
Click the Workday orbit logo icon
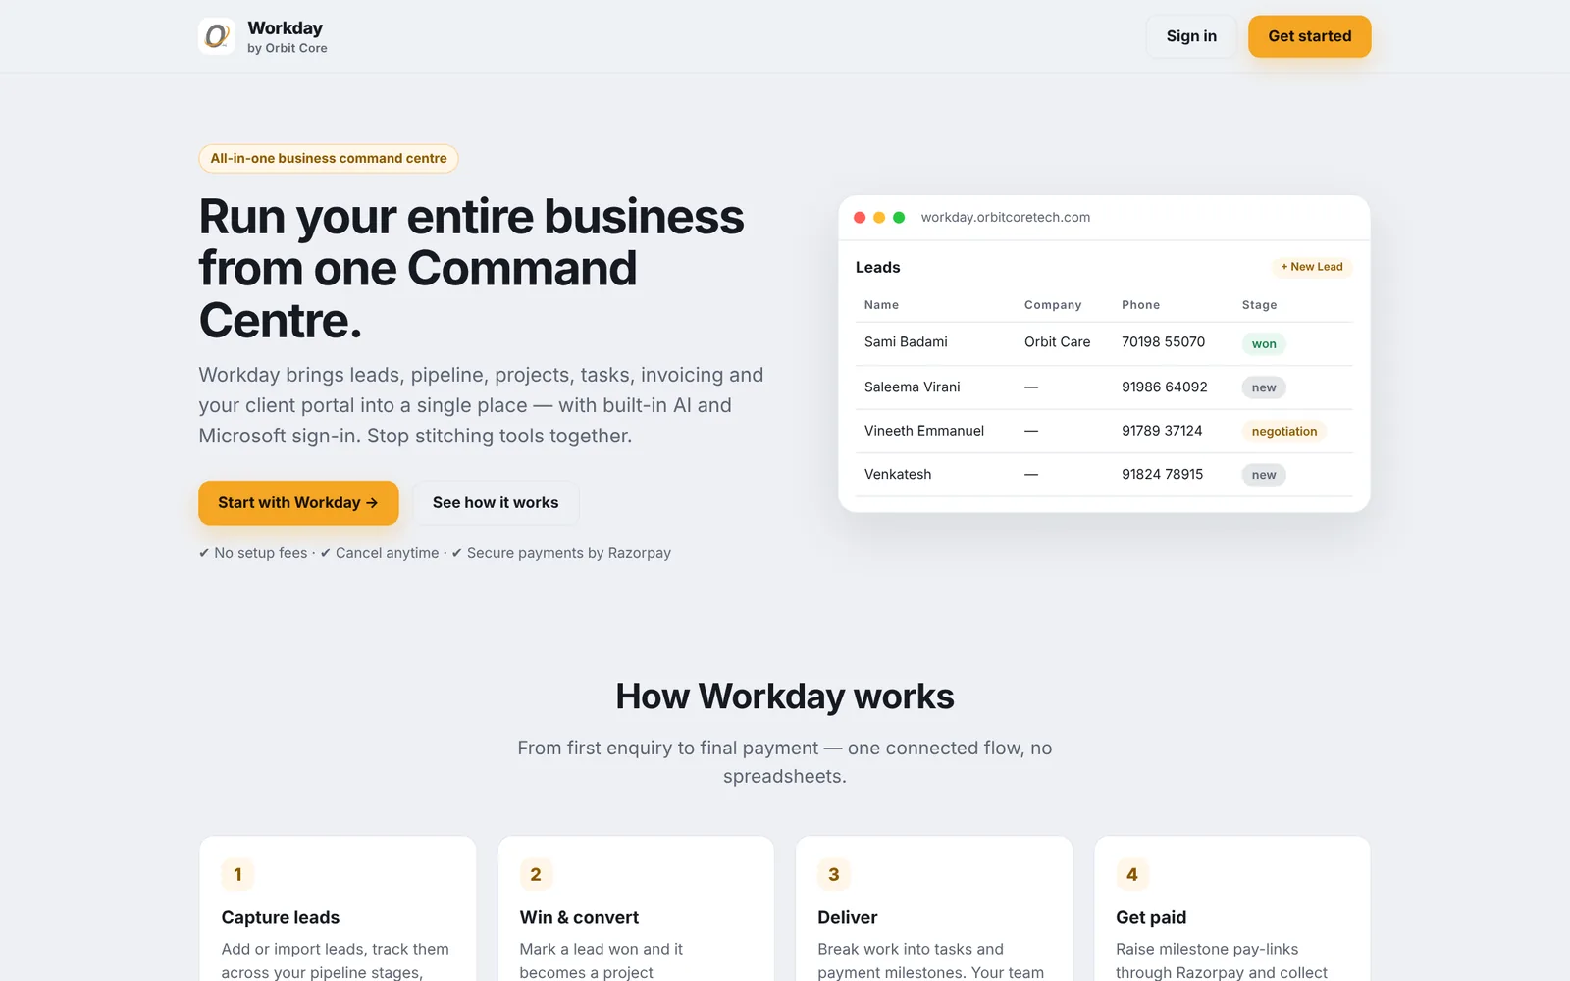(217, 36)
